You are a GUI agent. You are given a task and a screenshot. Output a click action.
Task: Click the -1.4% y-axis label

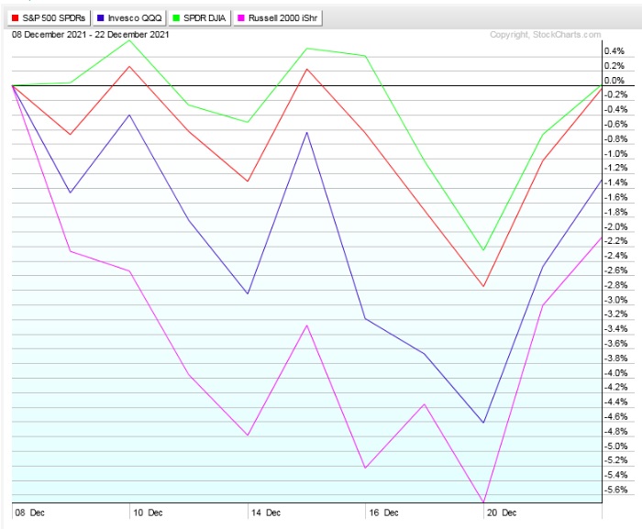615,182
